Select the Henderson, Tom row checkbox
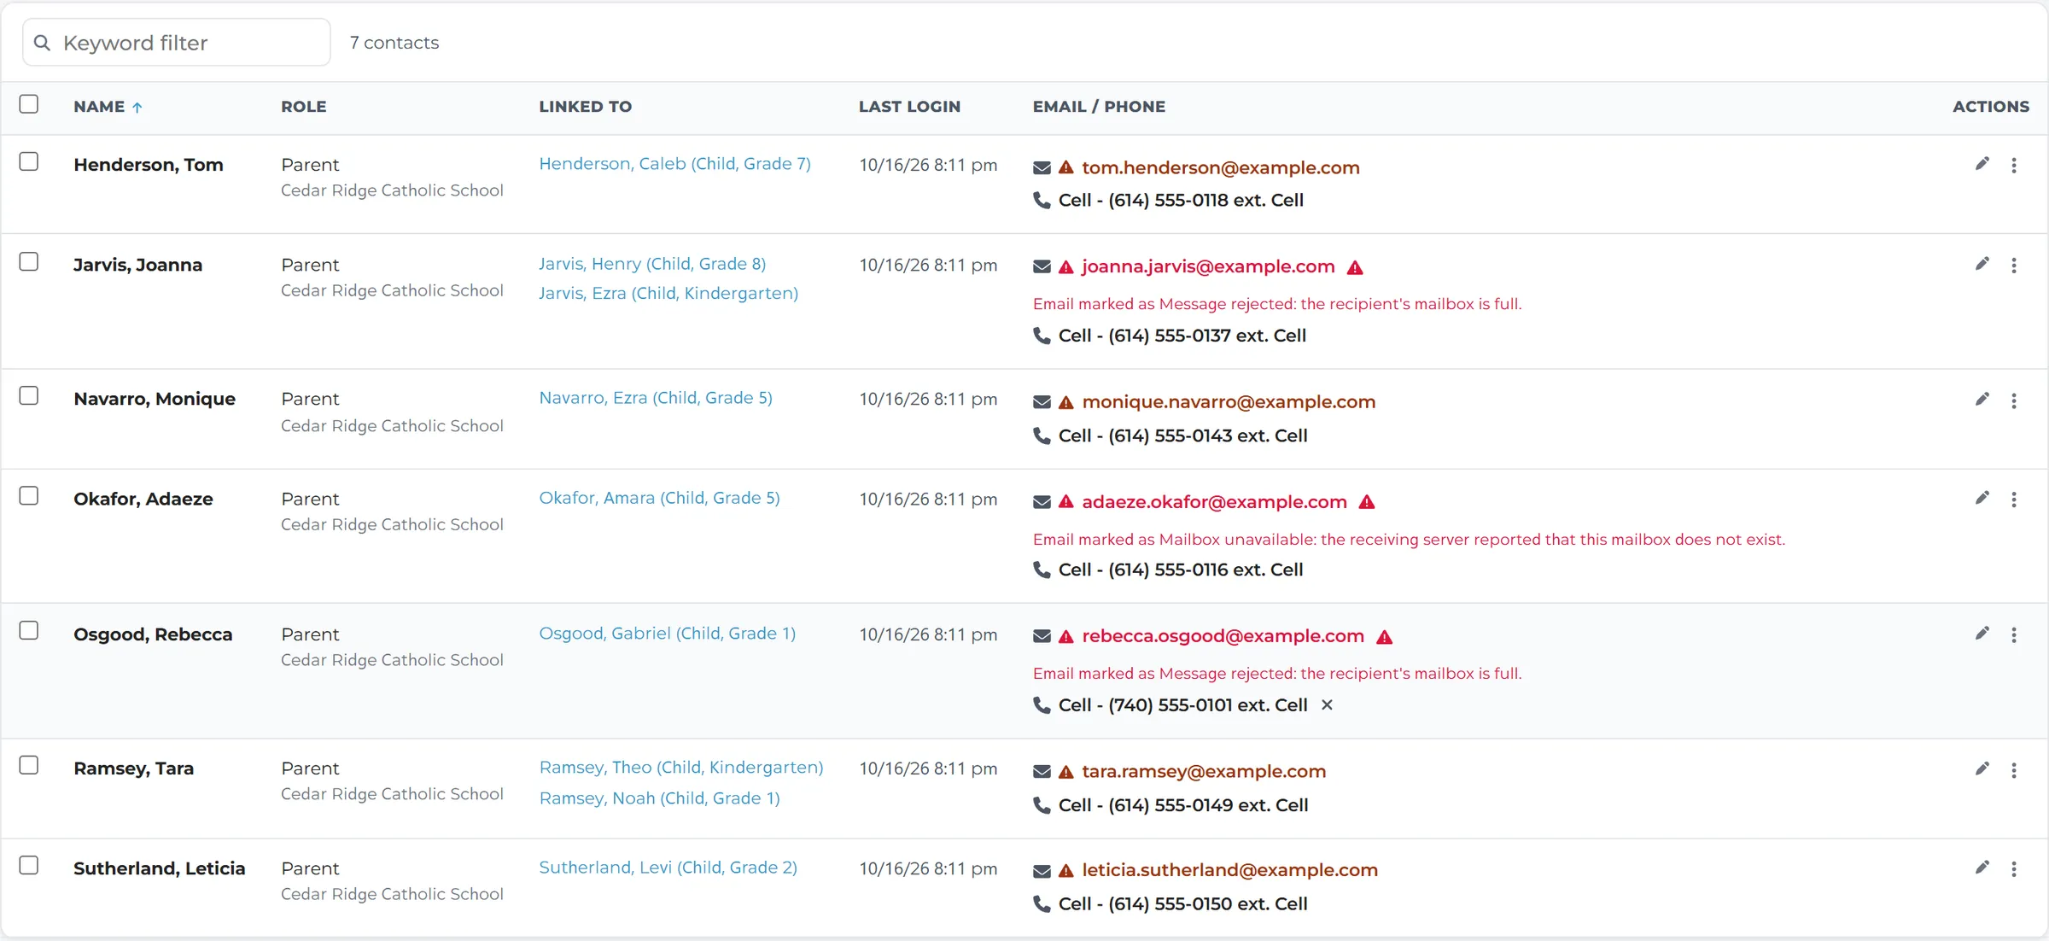The width and height of the screenshot is (2049, 941). pos(29,161)
